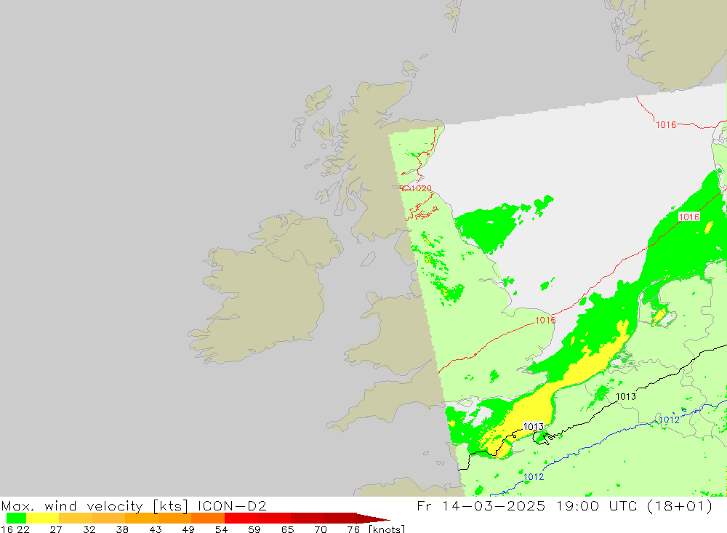
Task: Click the legend value '27'
Action: pyautogui.click(x=56, y=529)
